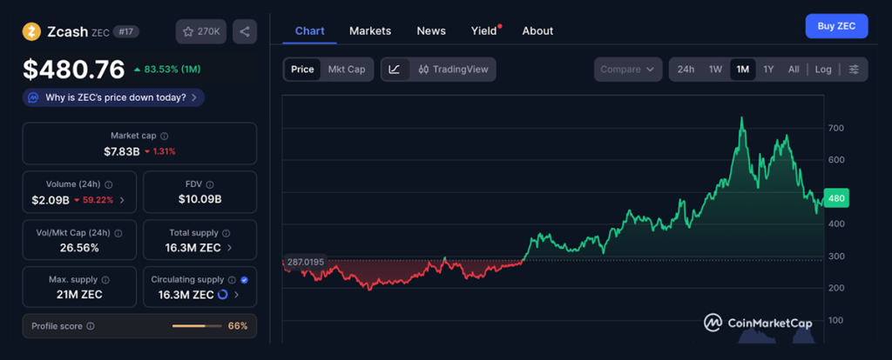The height and width of the screenshot is (360, 892).
Task: Click the orange Zcash logo icon
Action: point(32,32)
